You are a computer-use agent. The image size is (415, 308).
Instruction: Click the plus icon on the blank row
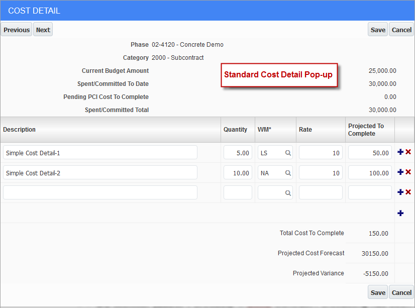coord(400,192)
